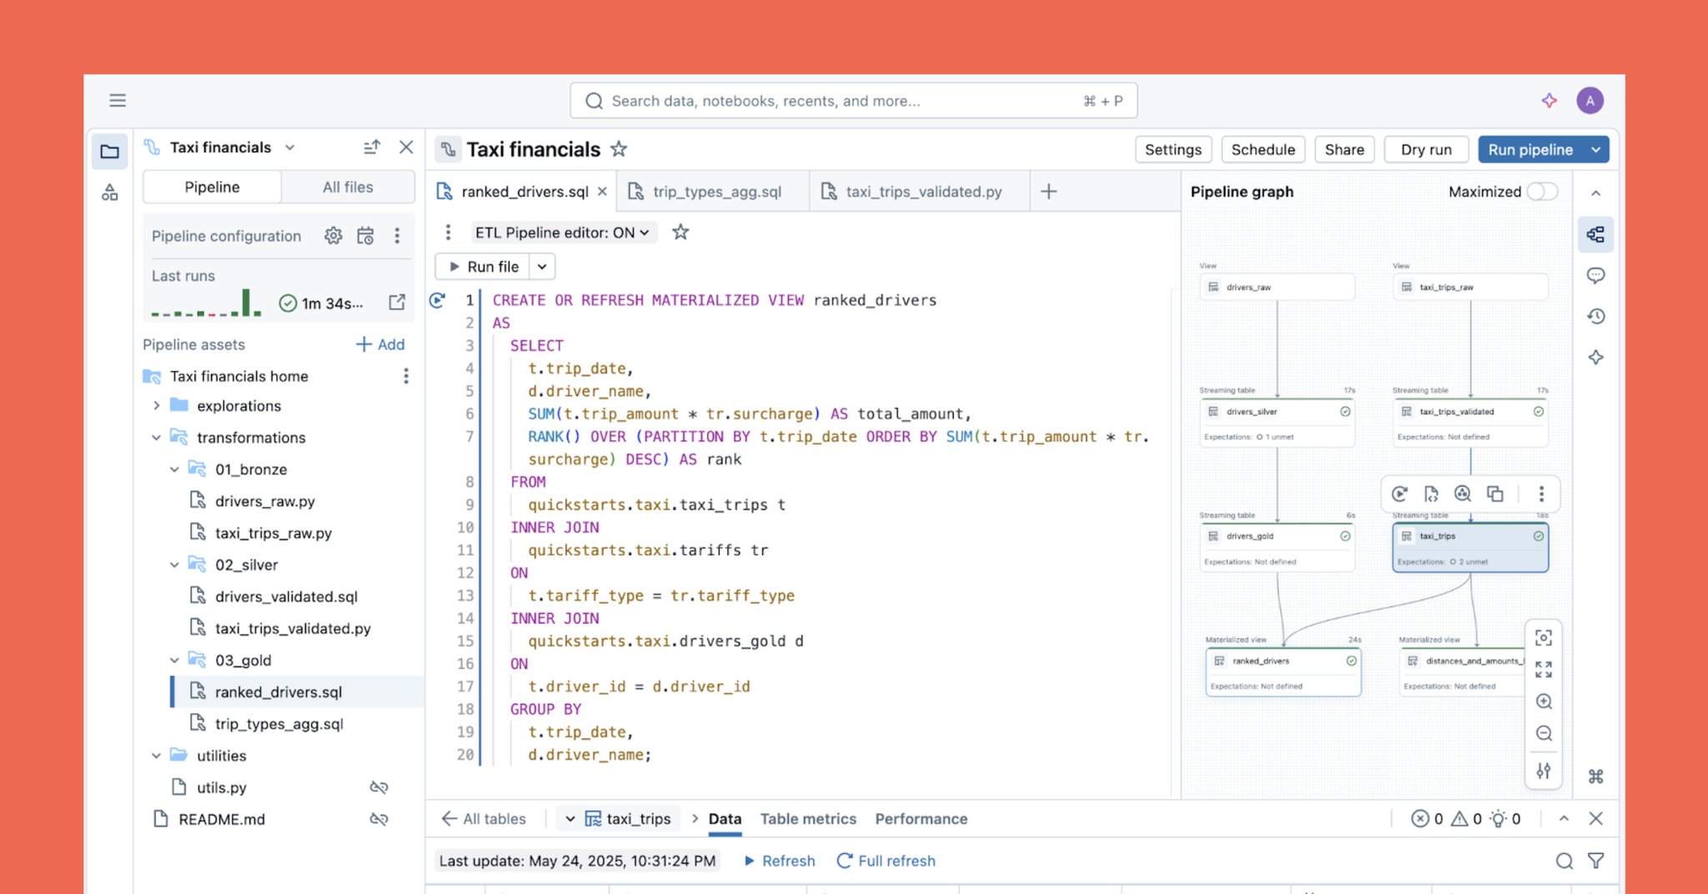1708x894 pixels.
Task: Go back to All tables
Action: [484, 819]
